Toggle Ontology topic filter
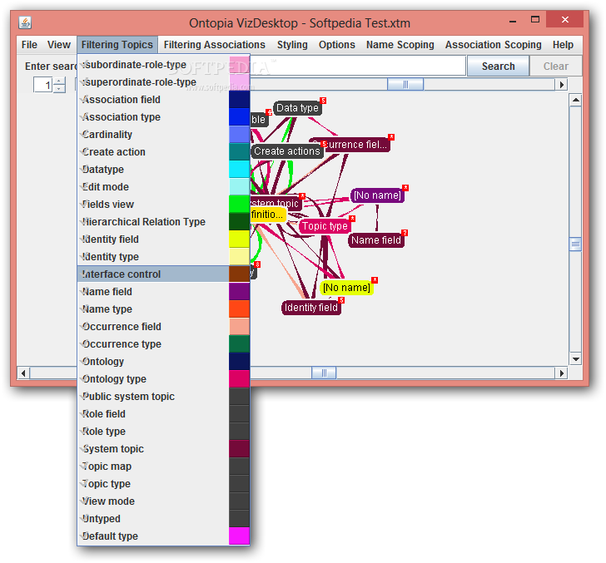Viewport: 606px width, 563px height. (163, 362)
